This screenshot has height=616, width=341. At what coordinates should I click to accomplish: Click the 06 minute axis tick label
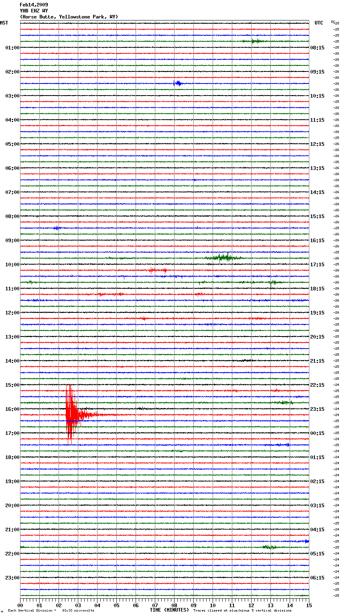pos(136,605)
